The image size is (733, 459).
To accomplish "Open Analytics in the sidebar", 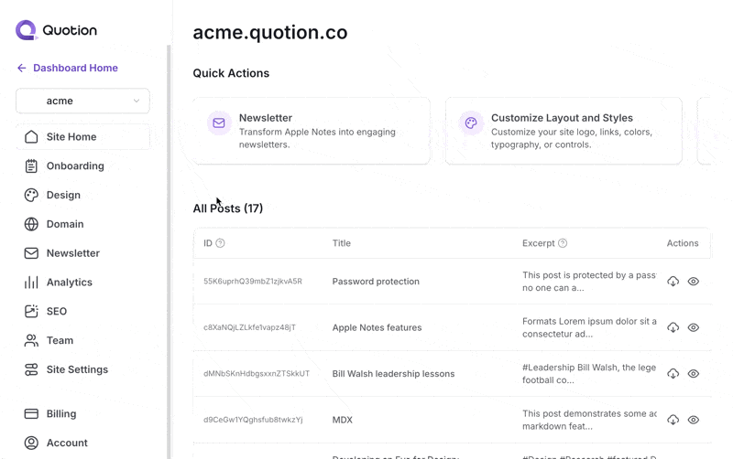I will point(70,283).
